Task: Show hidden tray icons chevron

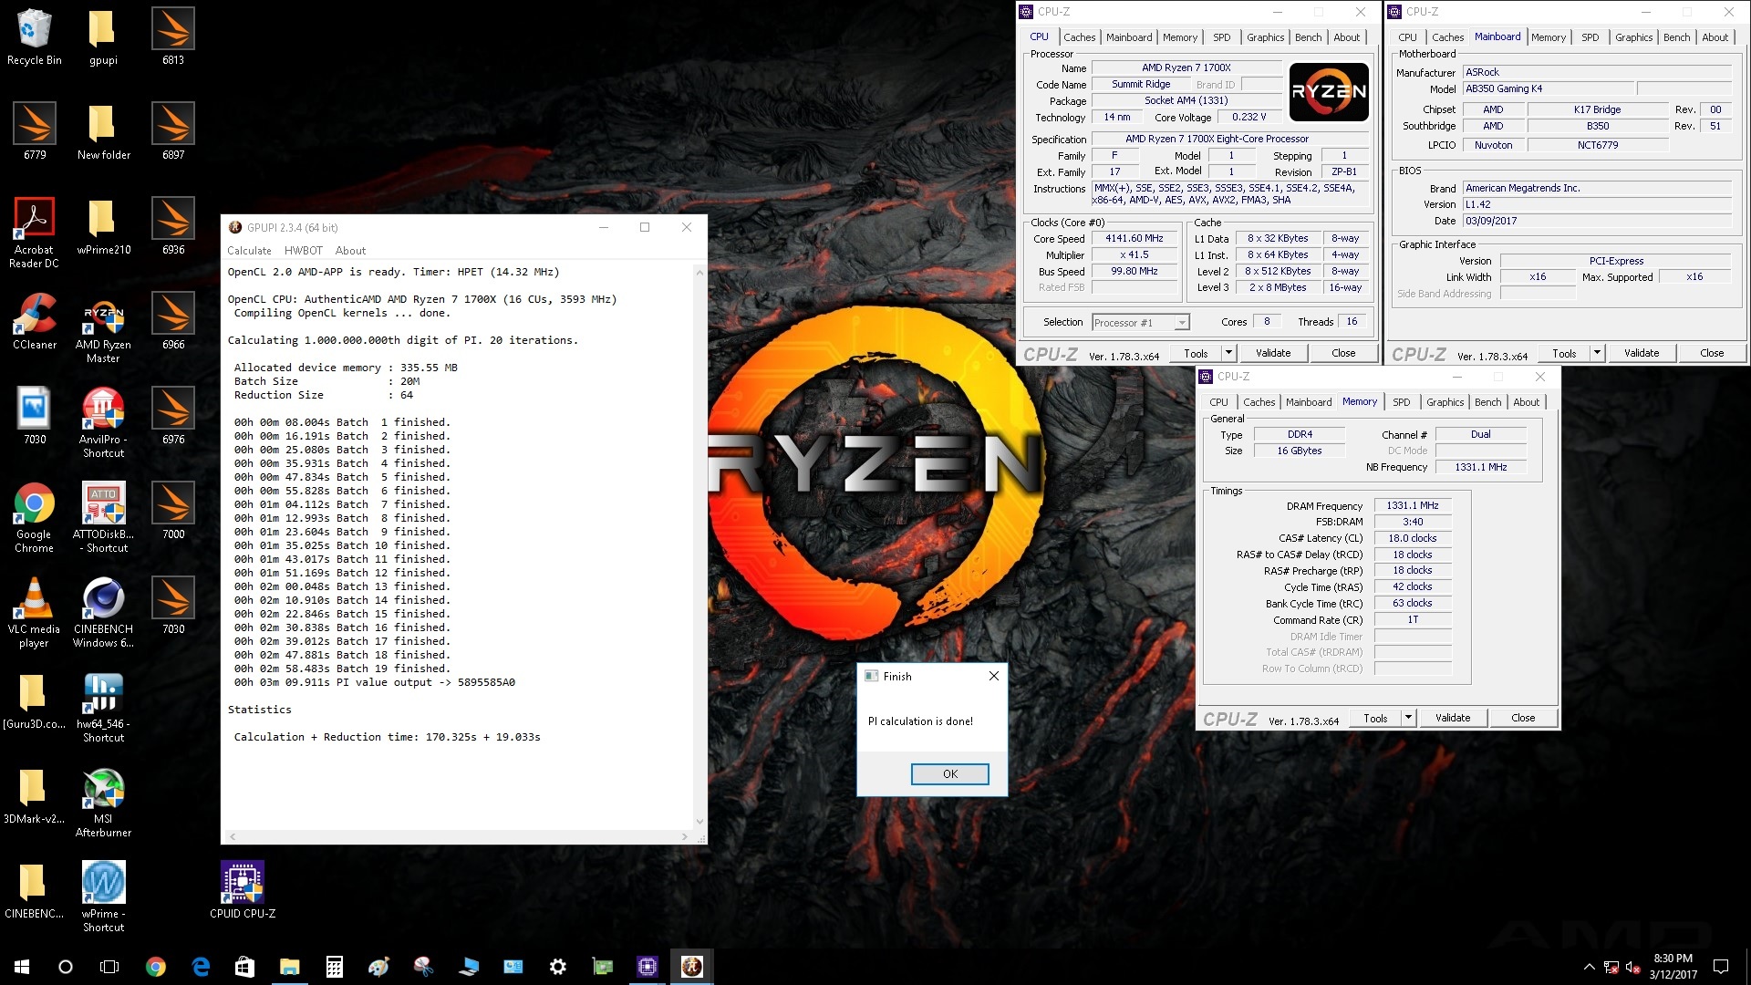Action: pyautogui.click(x=1590, y=967)
